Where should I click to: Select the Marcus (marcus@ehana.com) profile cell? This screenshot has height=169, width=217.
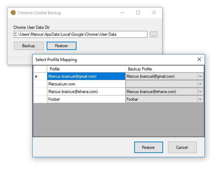[x=86, y=92]
